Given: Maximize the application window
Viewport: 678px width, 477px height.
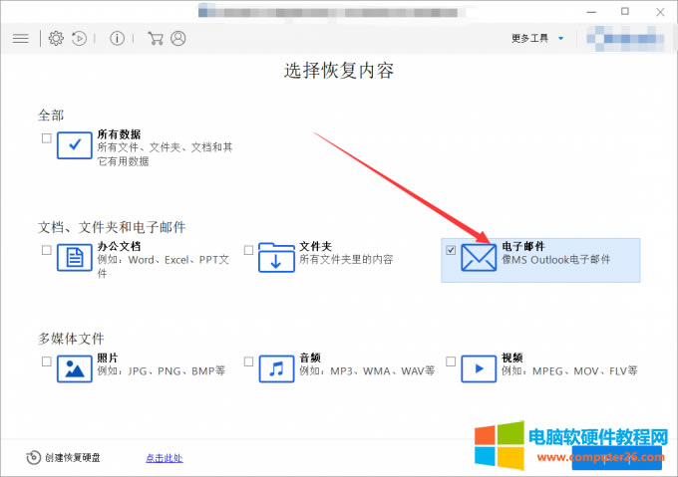Looking at the screenshot, I should (625, 11).
